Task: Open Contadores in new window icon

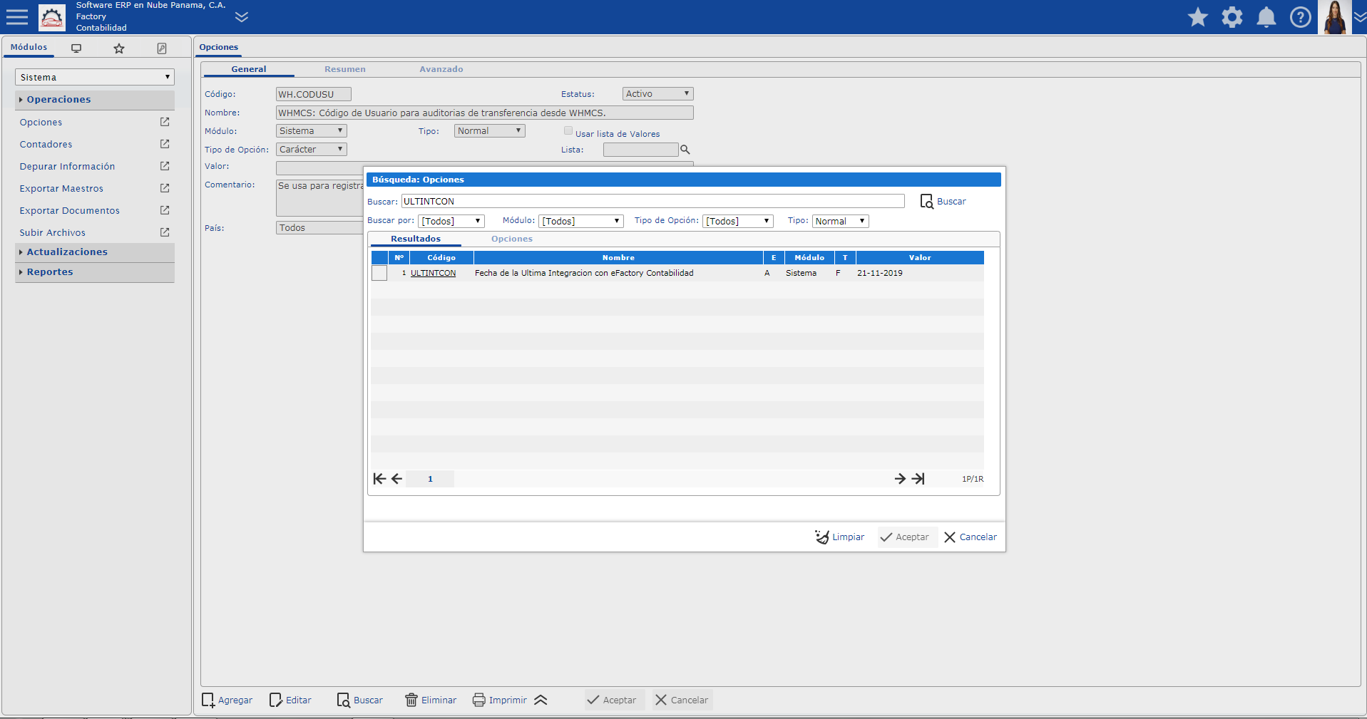Action: [x=165, y=144]
